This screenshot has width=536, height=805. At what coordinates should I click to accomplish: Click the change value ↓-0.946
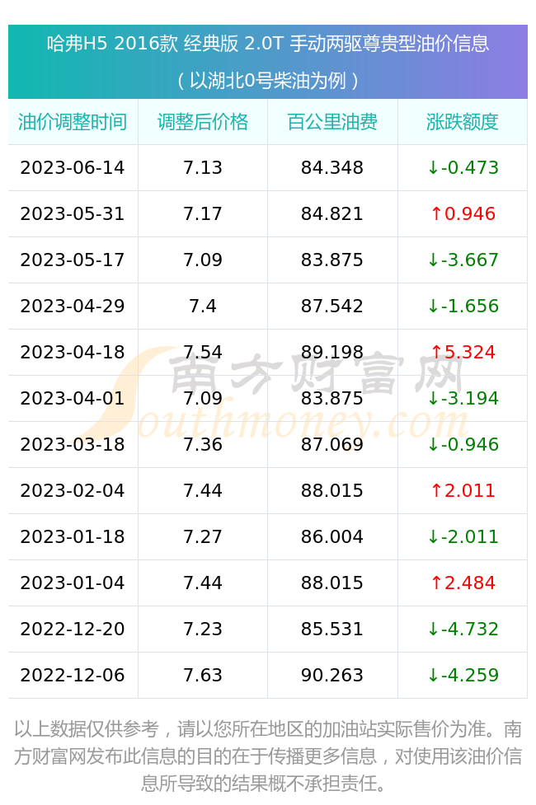463,445
